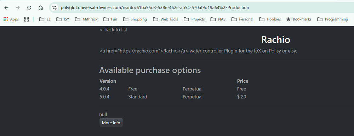
Task: Click the browser forward arrow
Action: [18, 8]
